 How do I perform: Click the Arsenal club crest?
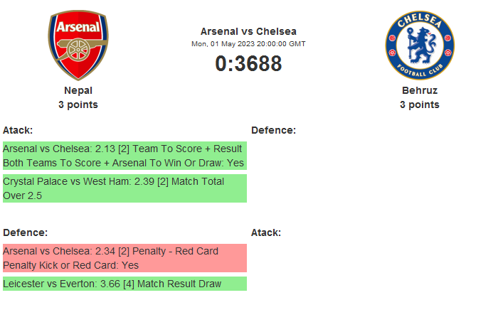pos(78,45)
